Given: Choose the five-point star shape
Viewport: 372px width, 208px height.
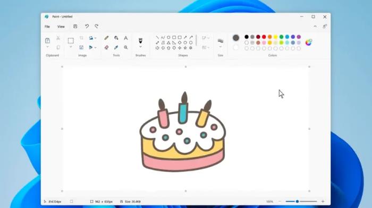Looking at the screenshot, I should [x=185, y=48].
